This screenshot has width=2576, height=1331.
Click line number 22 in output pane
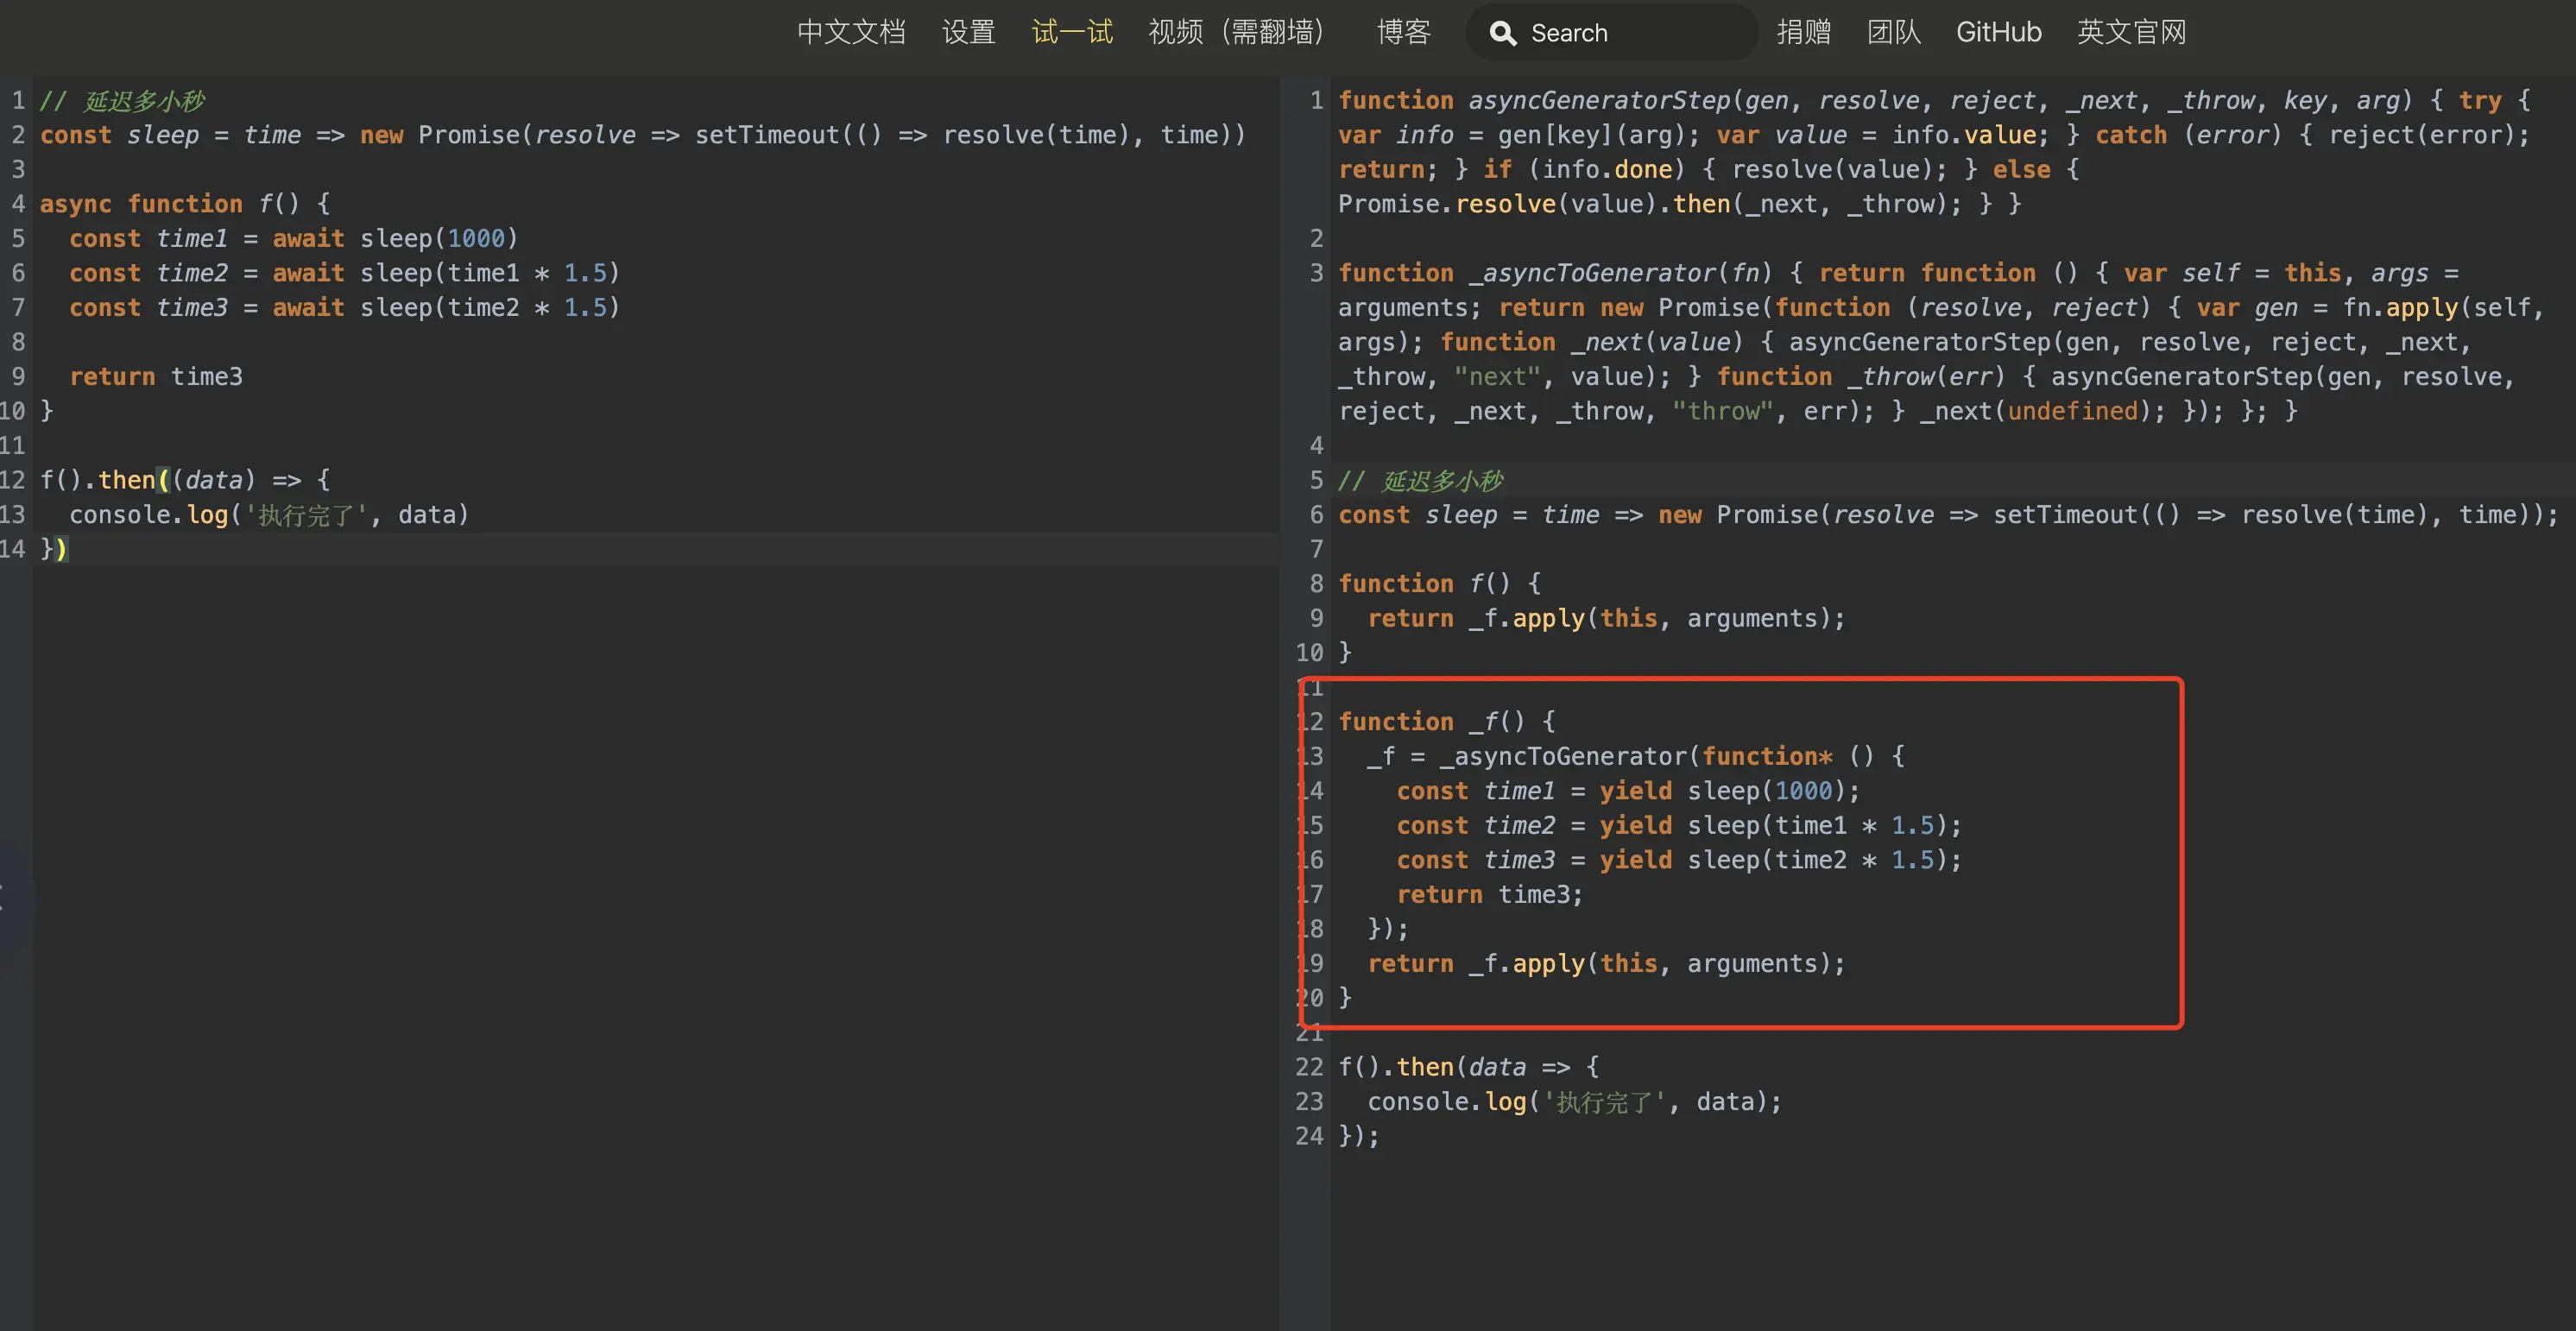pos(1308,1067)
